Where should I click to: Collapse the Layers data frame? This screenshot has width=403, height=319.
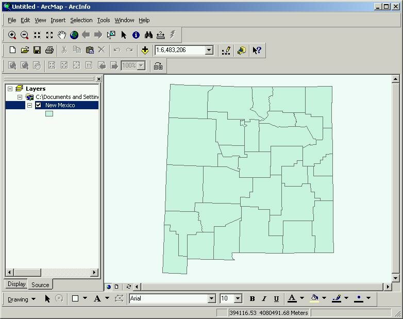coord(10,89)
